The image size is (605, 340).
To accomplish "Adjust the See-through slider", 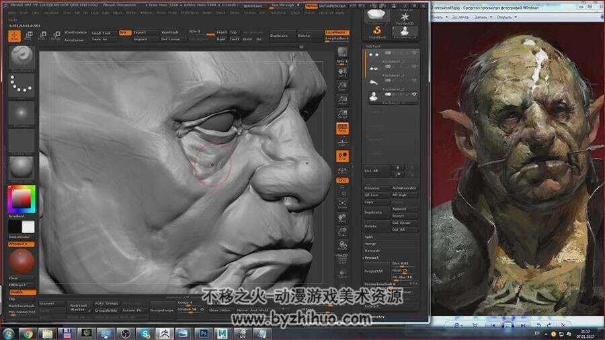I will [286, 6].
